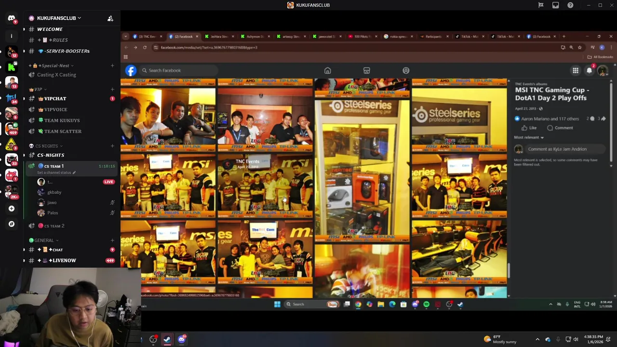Open Steam icon in bottom taskbar
This screenshot has width=617, height=347.
point(167,339)
